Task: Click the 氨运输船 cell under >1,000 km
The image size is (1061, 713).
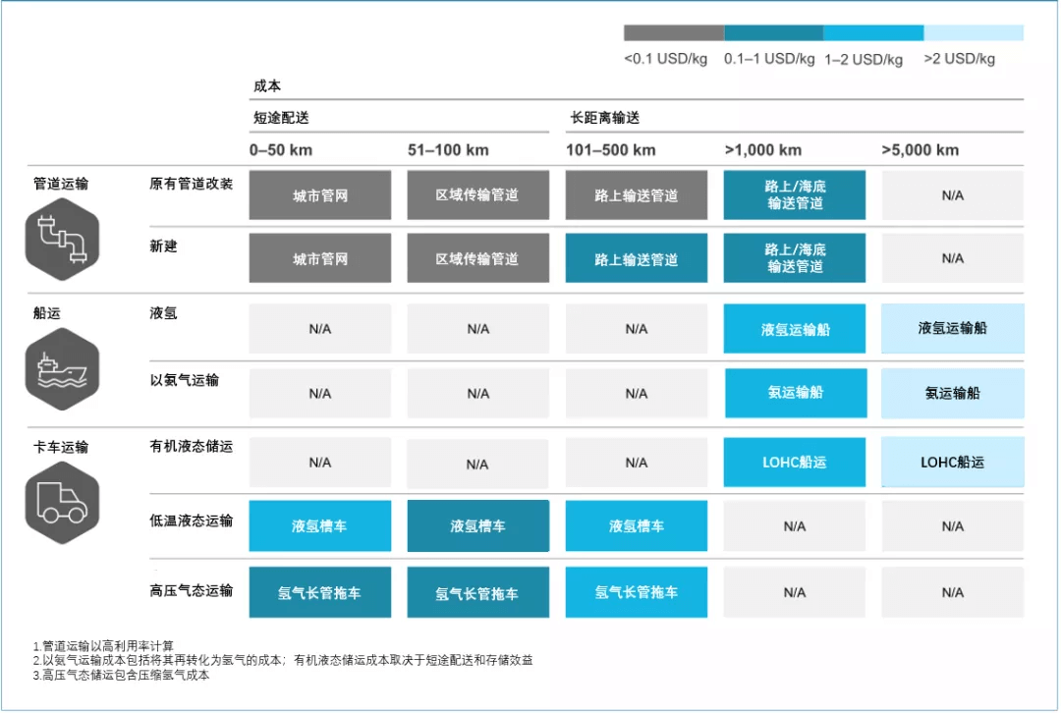Action: pos(794,392)
